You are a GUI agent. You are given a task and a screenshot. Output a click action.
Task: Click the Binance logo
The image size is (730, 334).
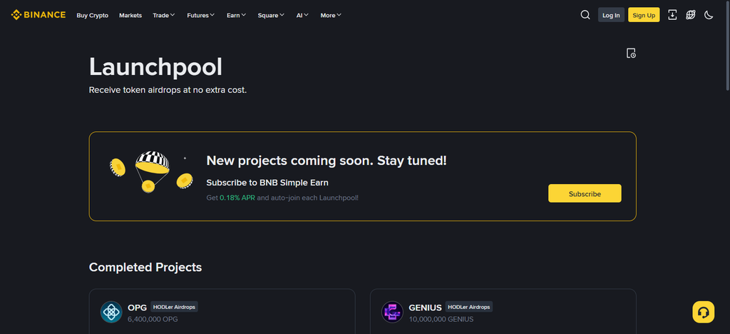click(38, 15)
